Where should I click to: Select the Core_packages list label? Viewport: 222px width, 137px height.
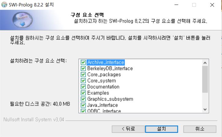click(104, 75)
